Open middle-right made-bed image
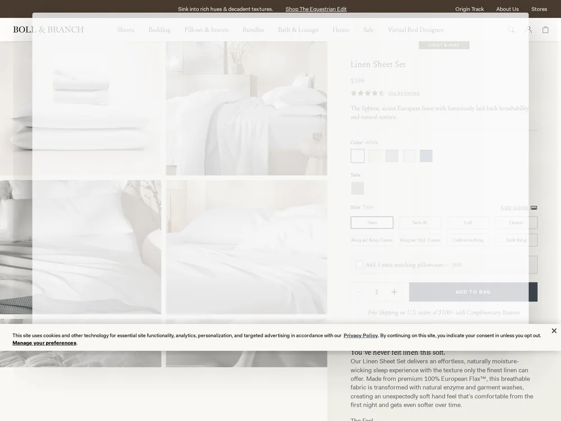This screenshot has height=421, width=561. pyautogui.click(x=246, y=247)
